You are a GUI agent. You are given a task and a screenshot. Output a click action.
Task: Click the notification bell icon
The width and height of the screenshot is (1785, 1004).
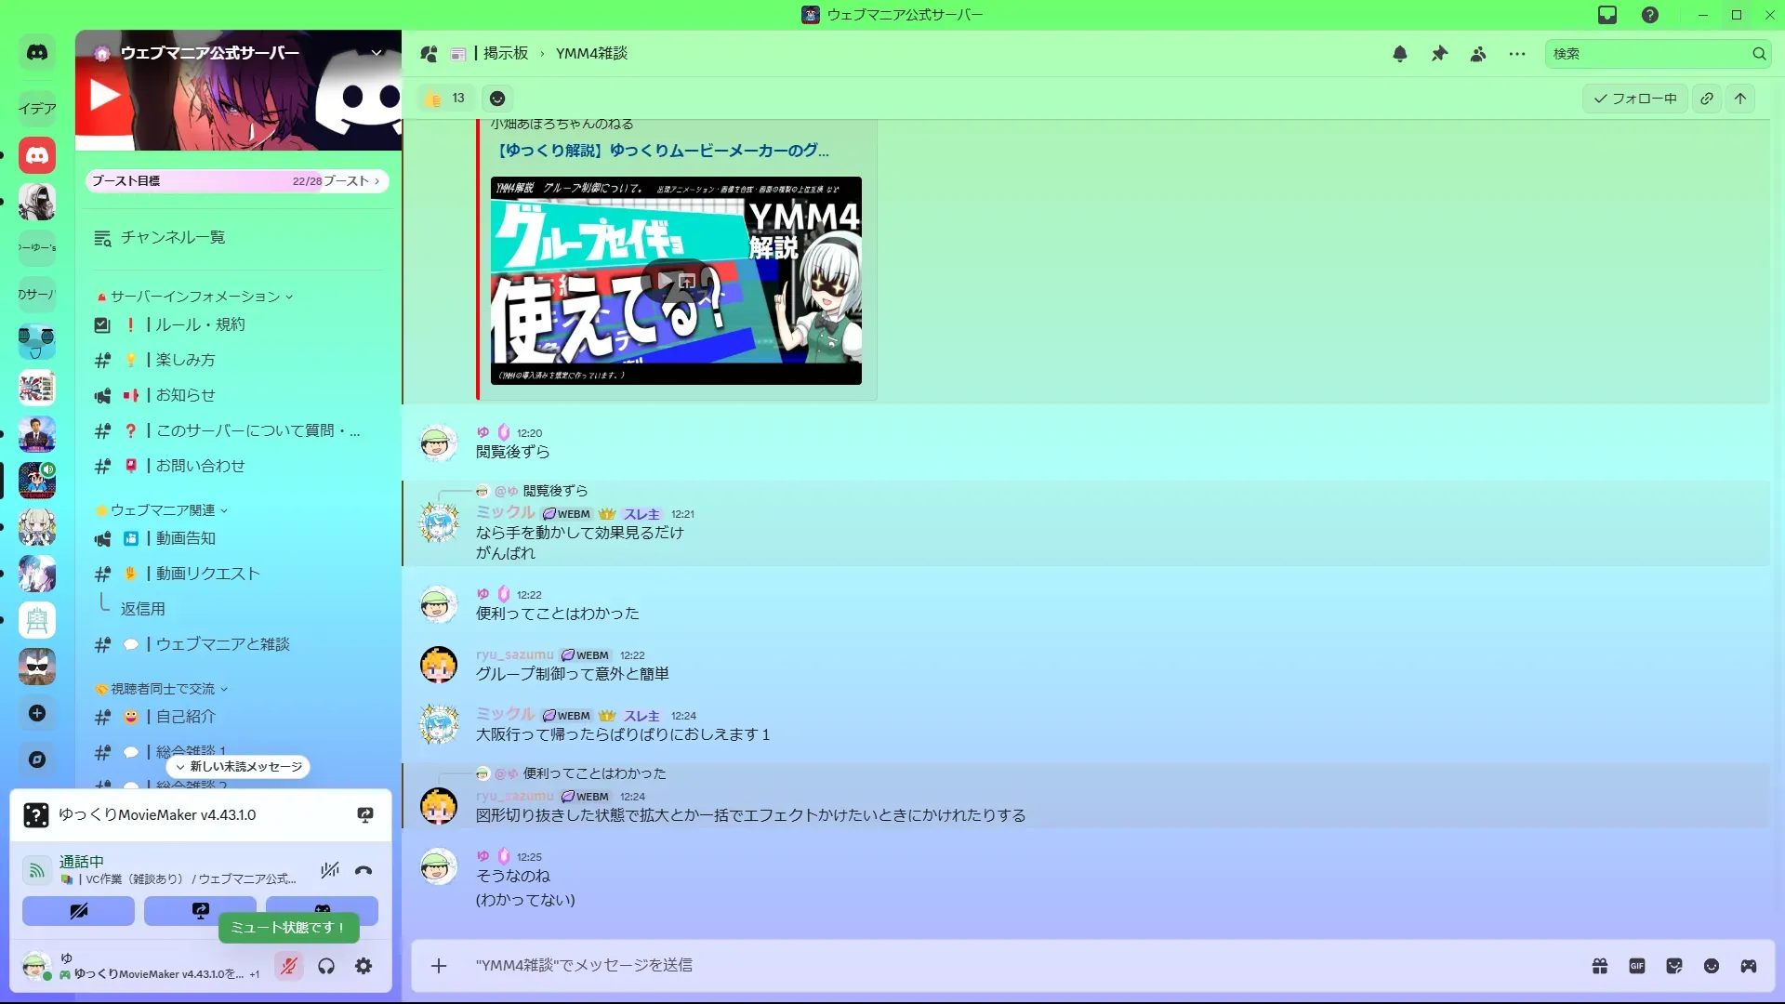1400,54
